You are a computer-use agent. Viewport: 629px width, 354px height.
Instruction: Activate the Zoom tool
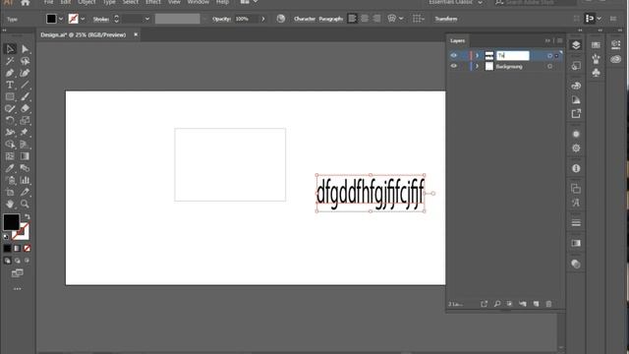point(25,204)
